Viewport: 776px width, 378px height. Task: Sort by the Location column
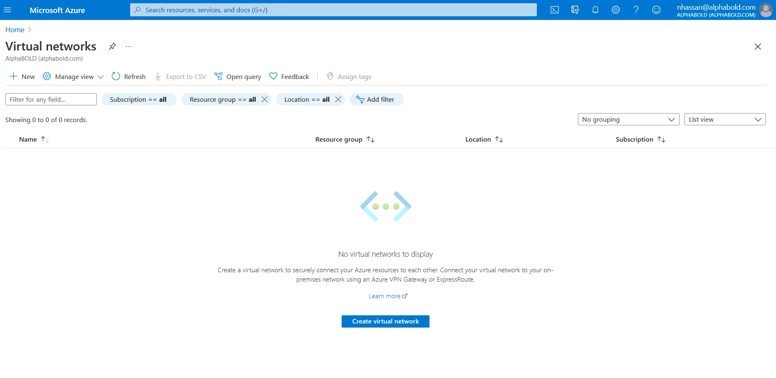pos(484,139)
